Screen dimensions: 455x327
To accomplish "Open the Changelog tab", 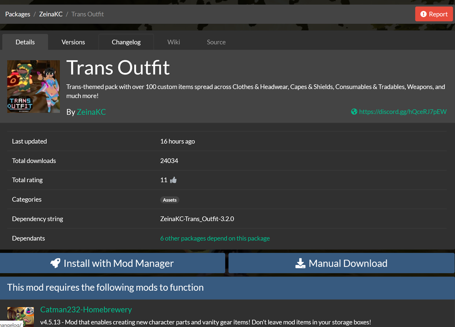I will tap(126, 42).
